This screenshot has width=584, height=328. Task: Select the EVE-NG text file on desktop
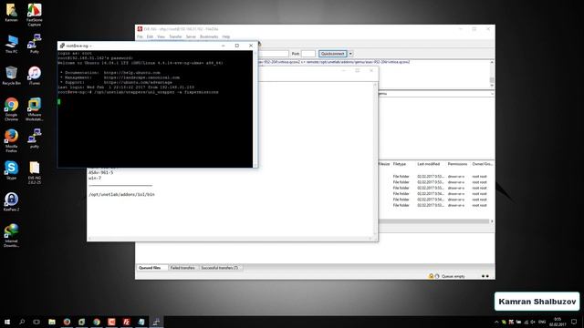[x=35, y=172]
